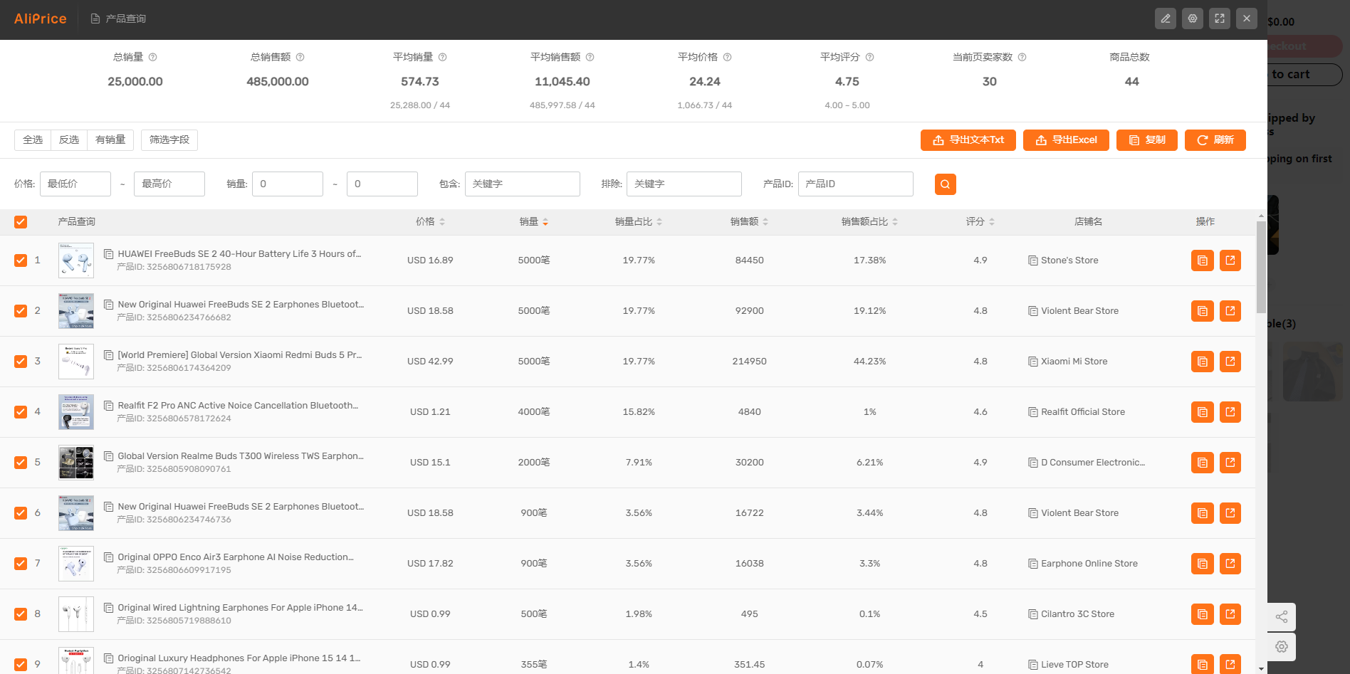Uncheck row 8 checkbox
The image size is (1350, 674).
pos(21,614)
